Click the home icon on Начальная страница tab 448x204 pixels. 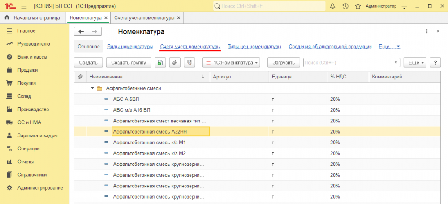point(8,18)
